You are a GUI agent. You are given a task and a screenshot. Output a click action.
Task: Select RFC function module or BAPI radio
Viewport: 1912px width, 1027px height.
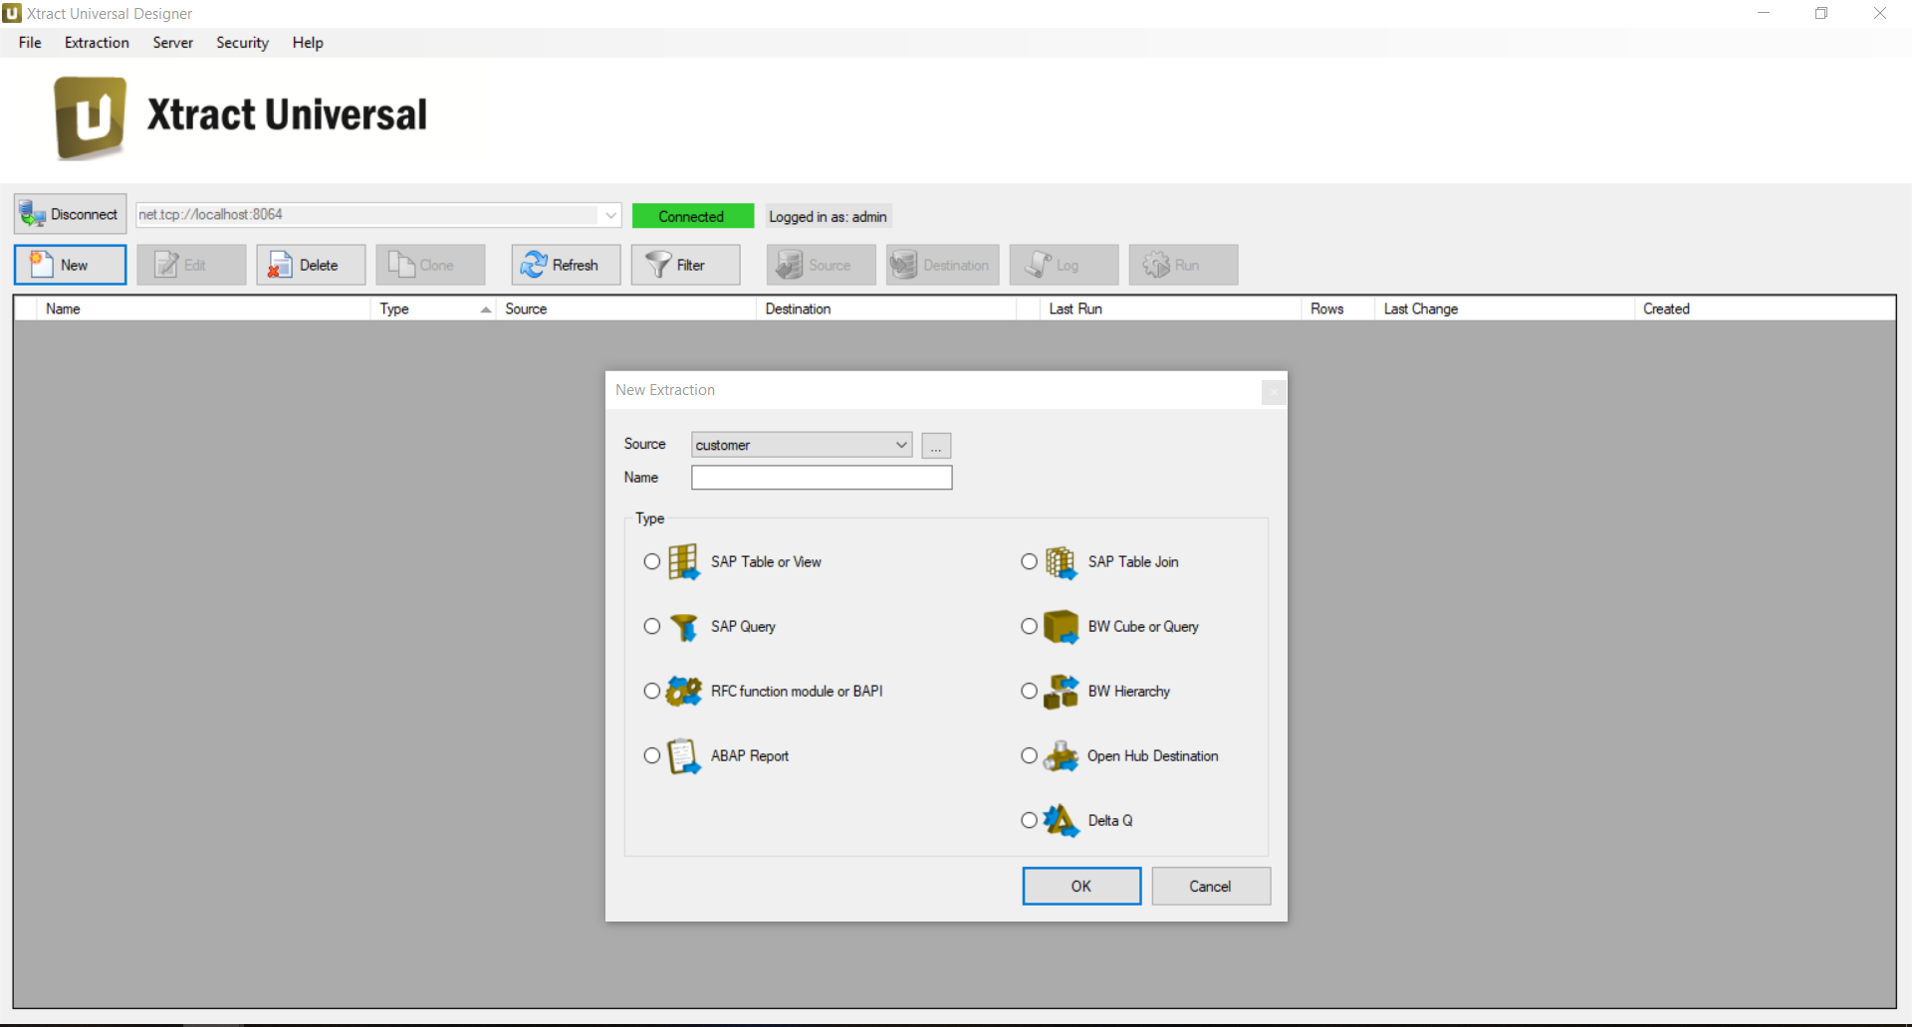pos(652,691)
